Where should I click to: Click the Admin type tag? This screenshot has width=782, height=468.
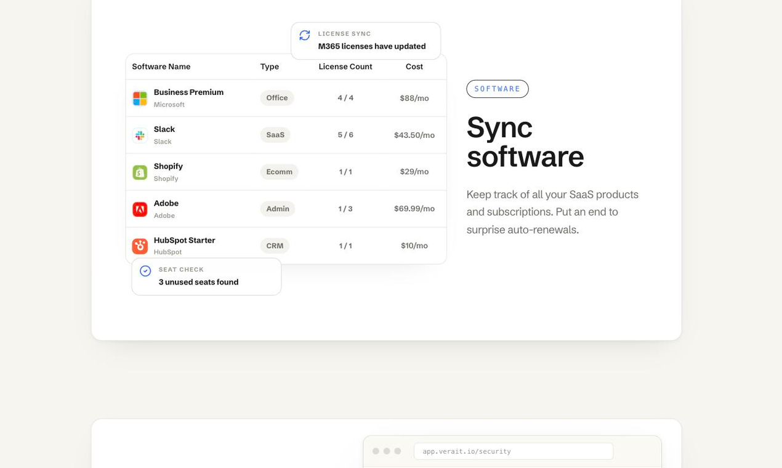point(278,209)
